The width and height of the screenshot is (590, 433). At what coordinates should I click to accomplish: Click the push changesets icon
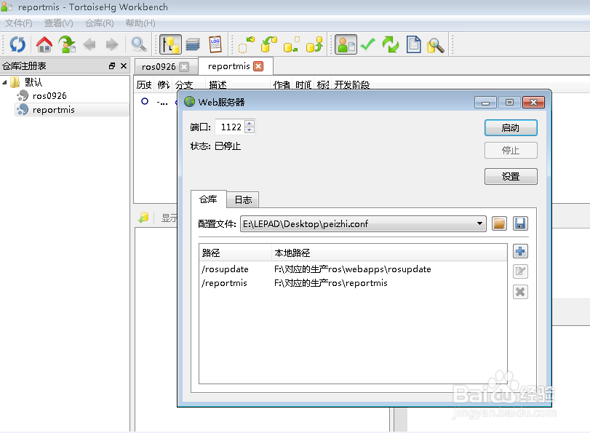tap(314, 44)
